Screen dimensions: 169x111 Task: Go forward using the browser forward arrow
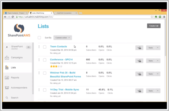coord(9,17)
